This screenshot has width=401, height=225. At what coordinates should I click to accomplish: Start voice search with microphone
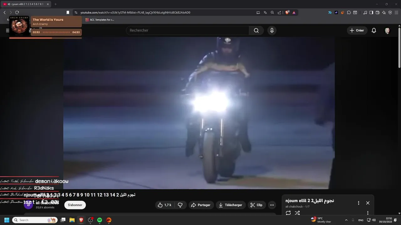pos(272,30)
